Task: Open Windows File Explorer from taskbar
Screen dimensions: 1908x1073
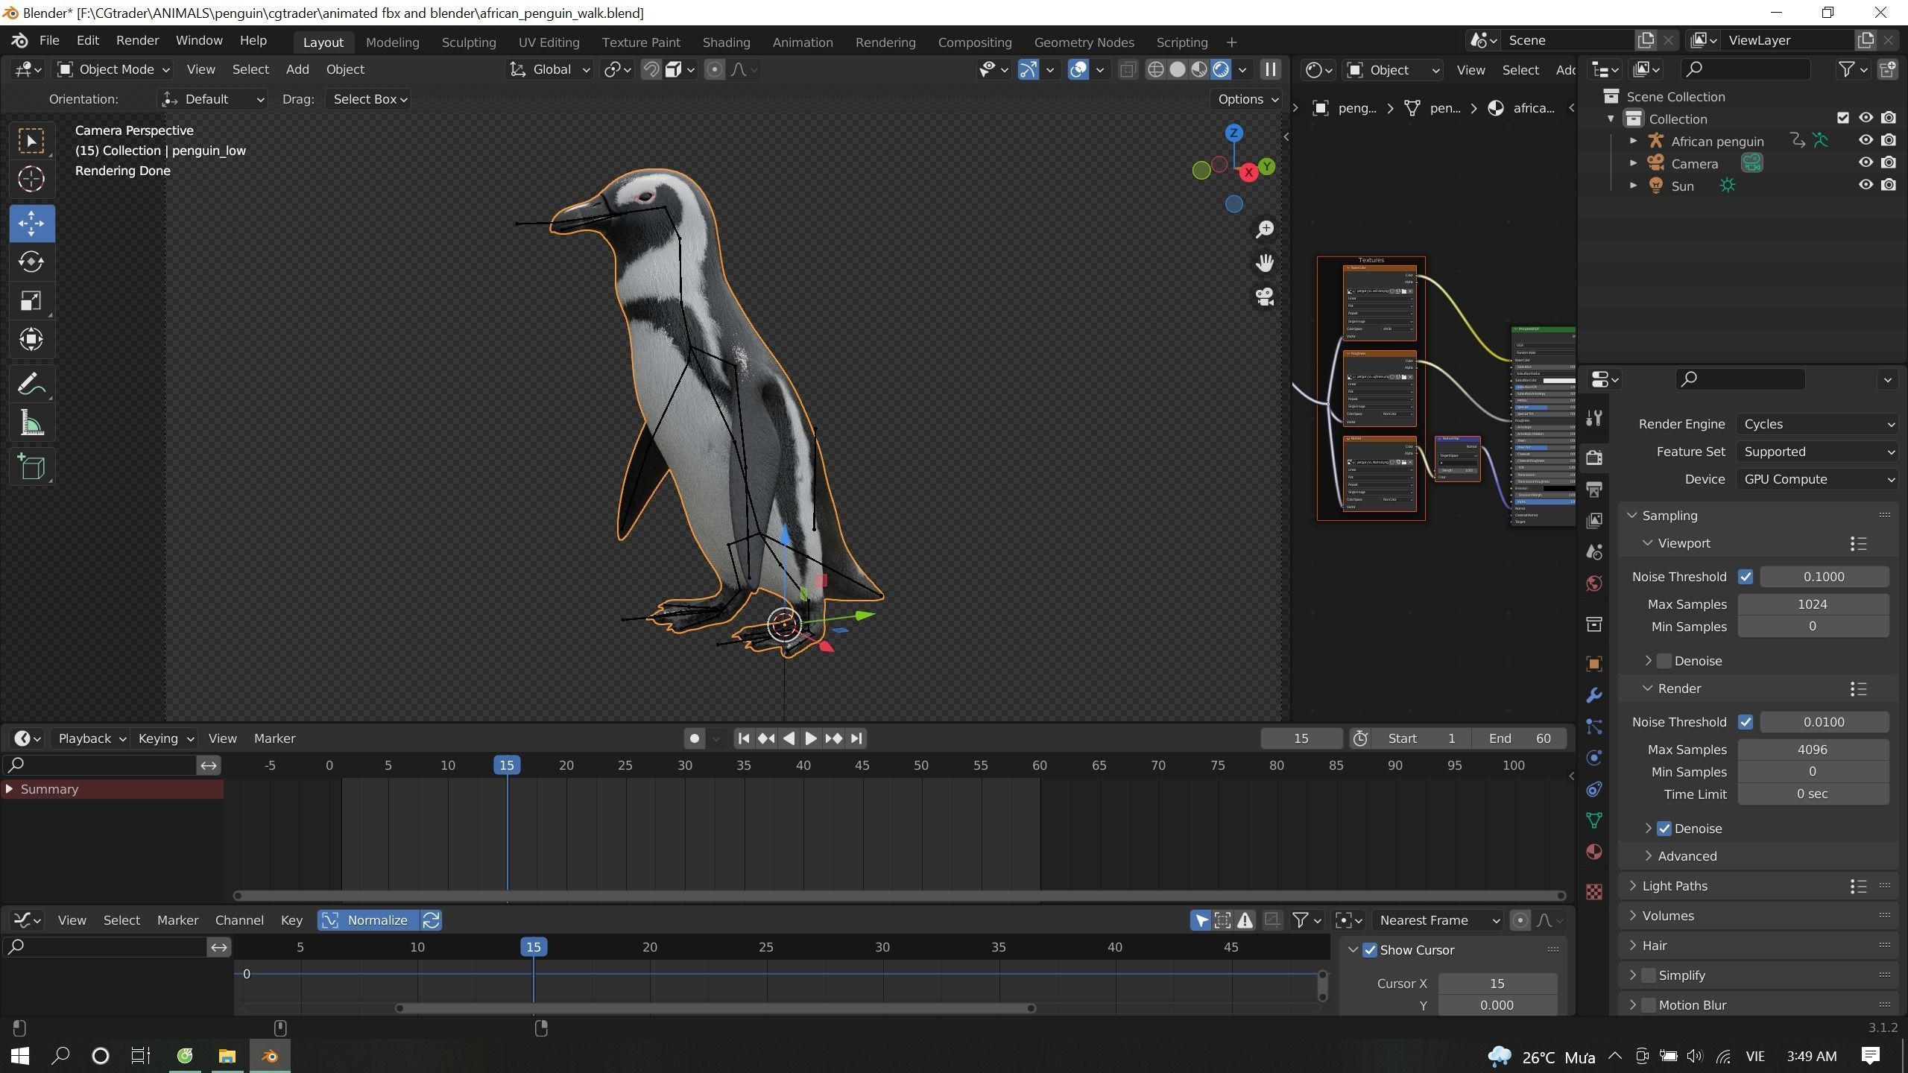Action: [227, 1056]
